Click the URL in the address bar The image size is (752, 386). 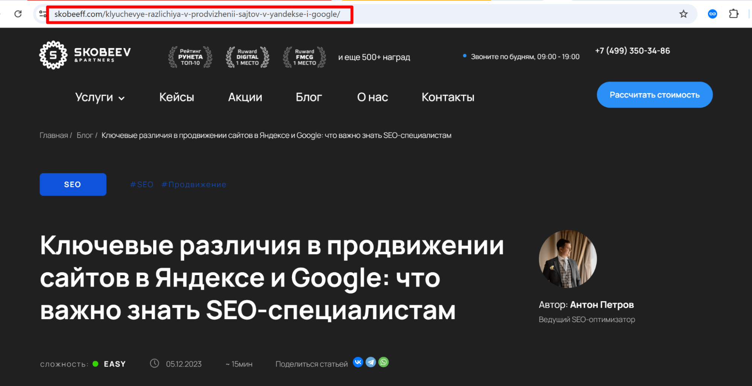click(x=197, y=14)
